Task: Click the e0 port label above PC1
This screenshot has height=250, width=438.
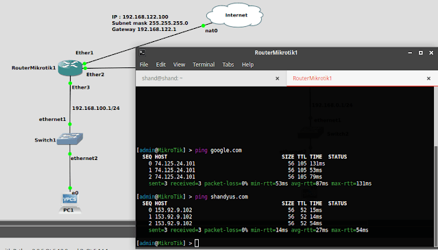Action: pos(75,192)
